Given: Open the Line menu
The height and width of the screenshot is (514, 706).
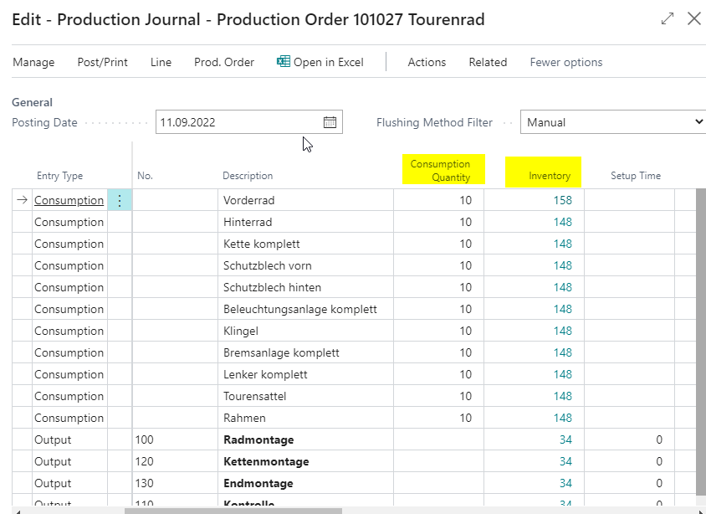Looking at the screenshot, I should pos(161,62).
